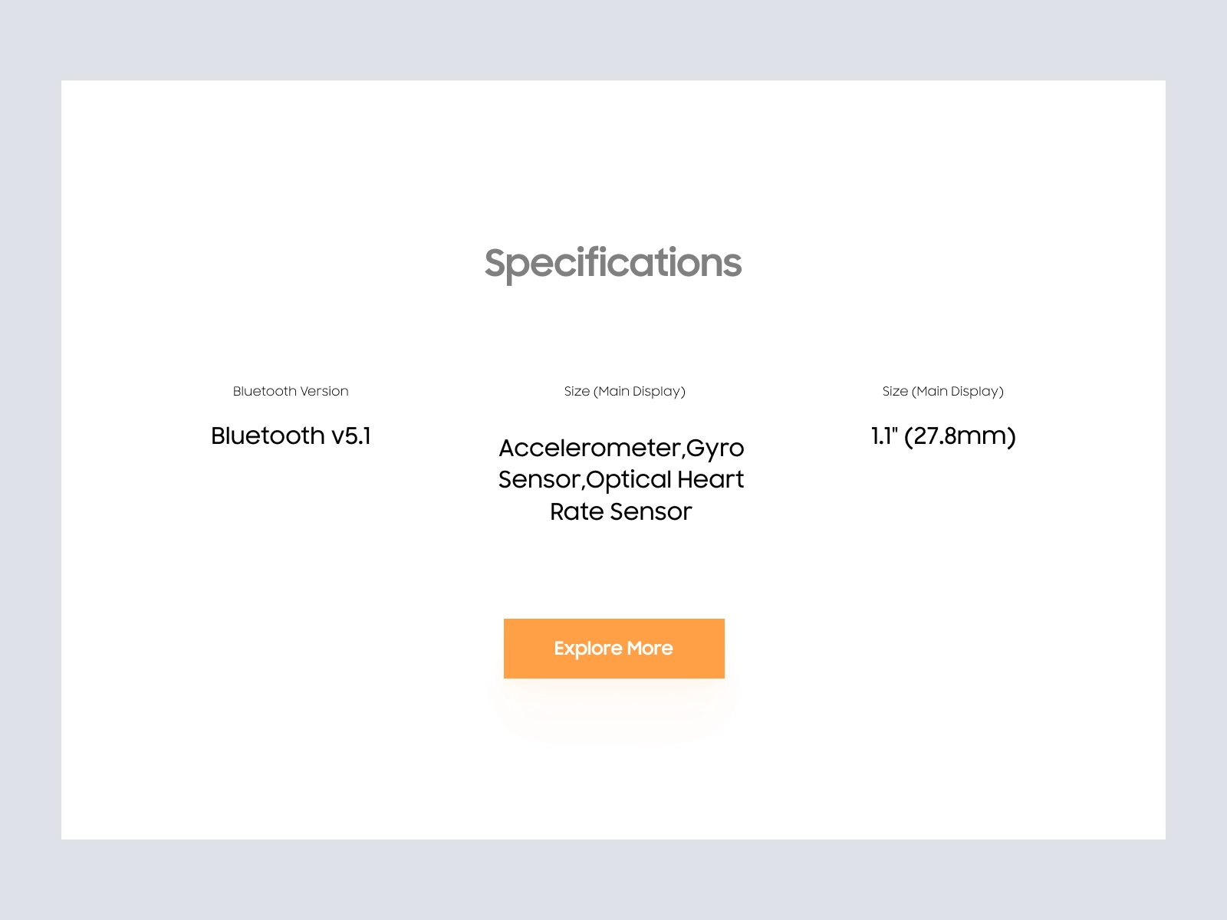
Task: Click the middle Size (Main Display) label
Action: 625,391
